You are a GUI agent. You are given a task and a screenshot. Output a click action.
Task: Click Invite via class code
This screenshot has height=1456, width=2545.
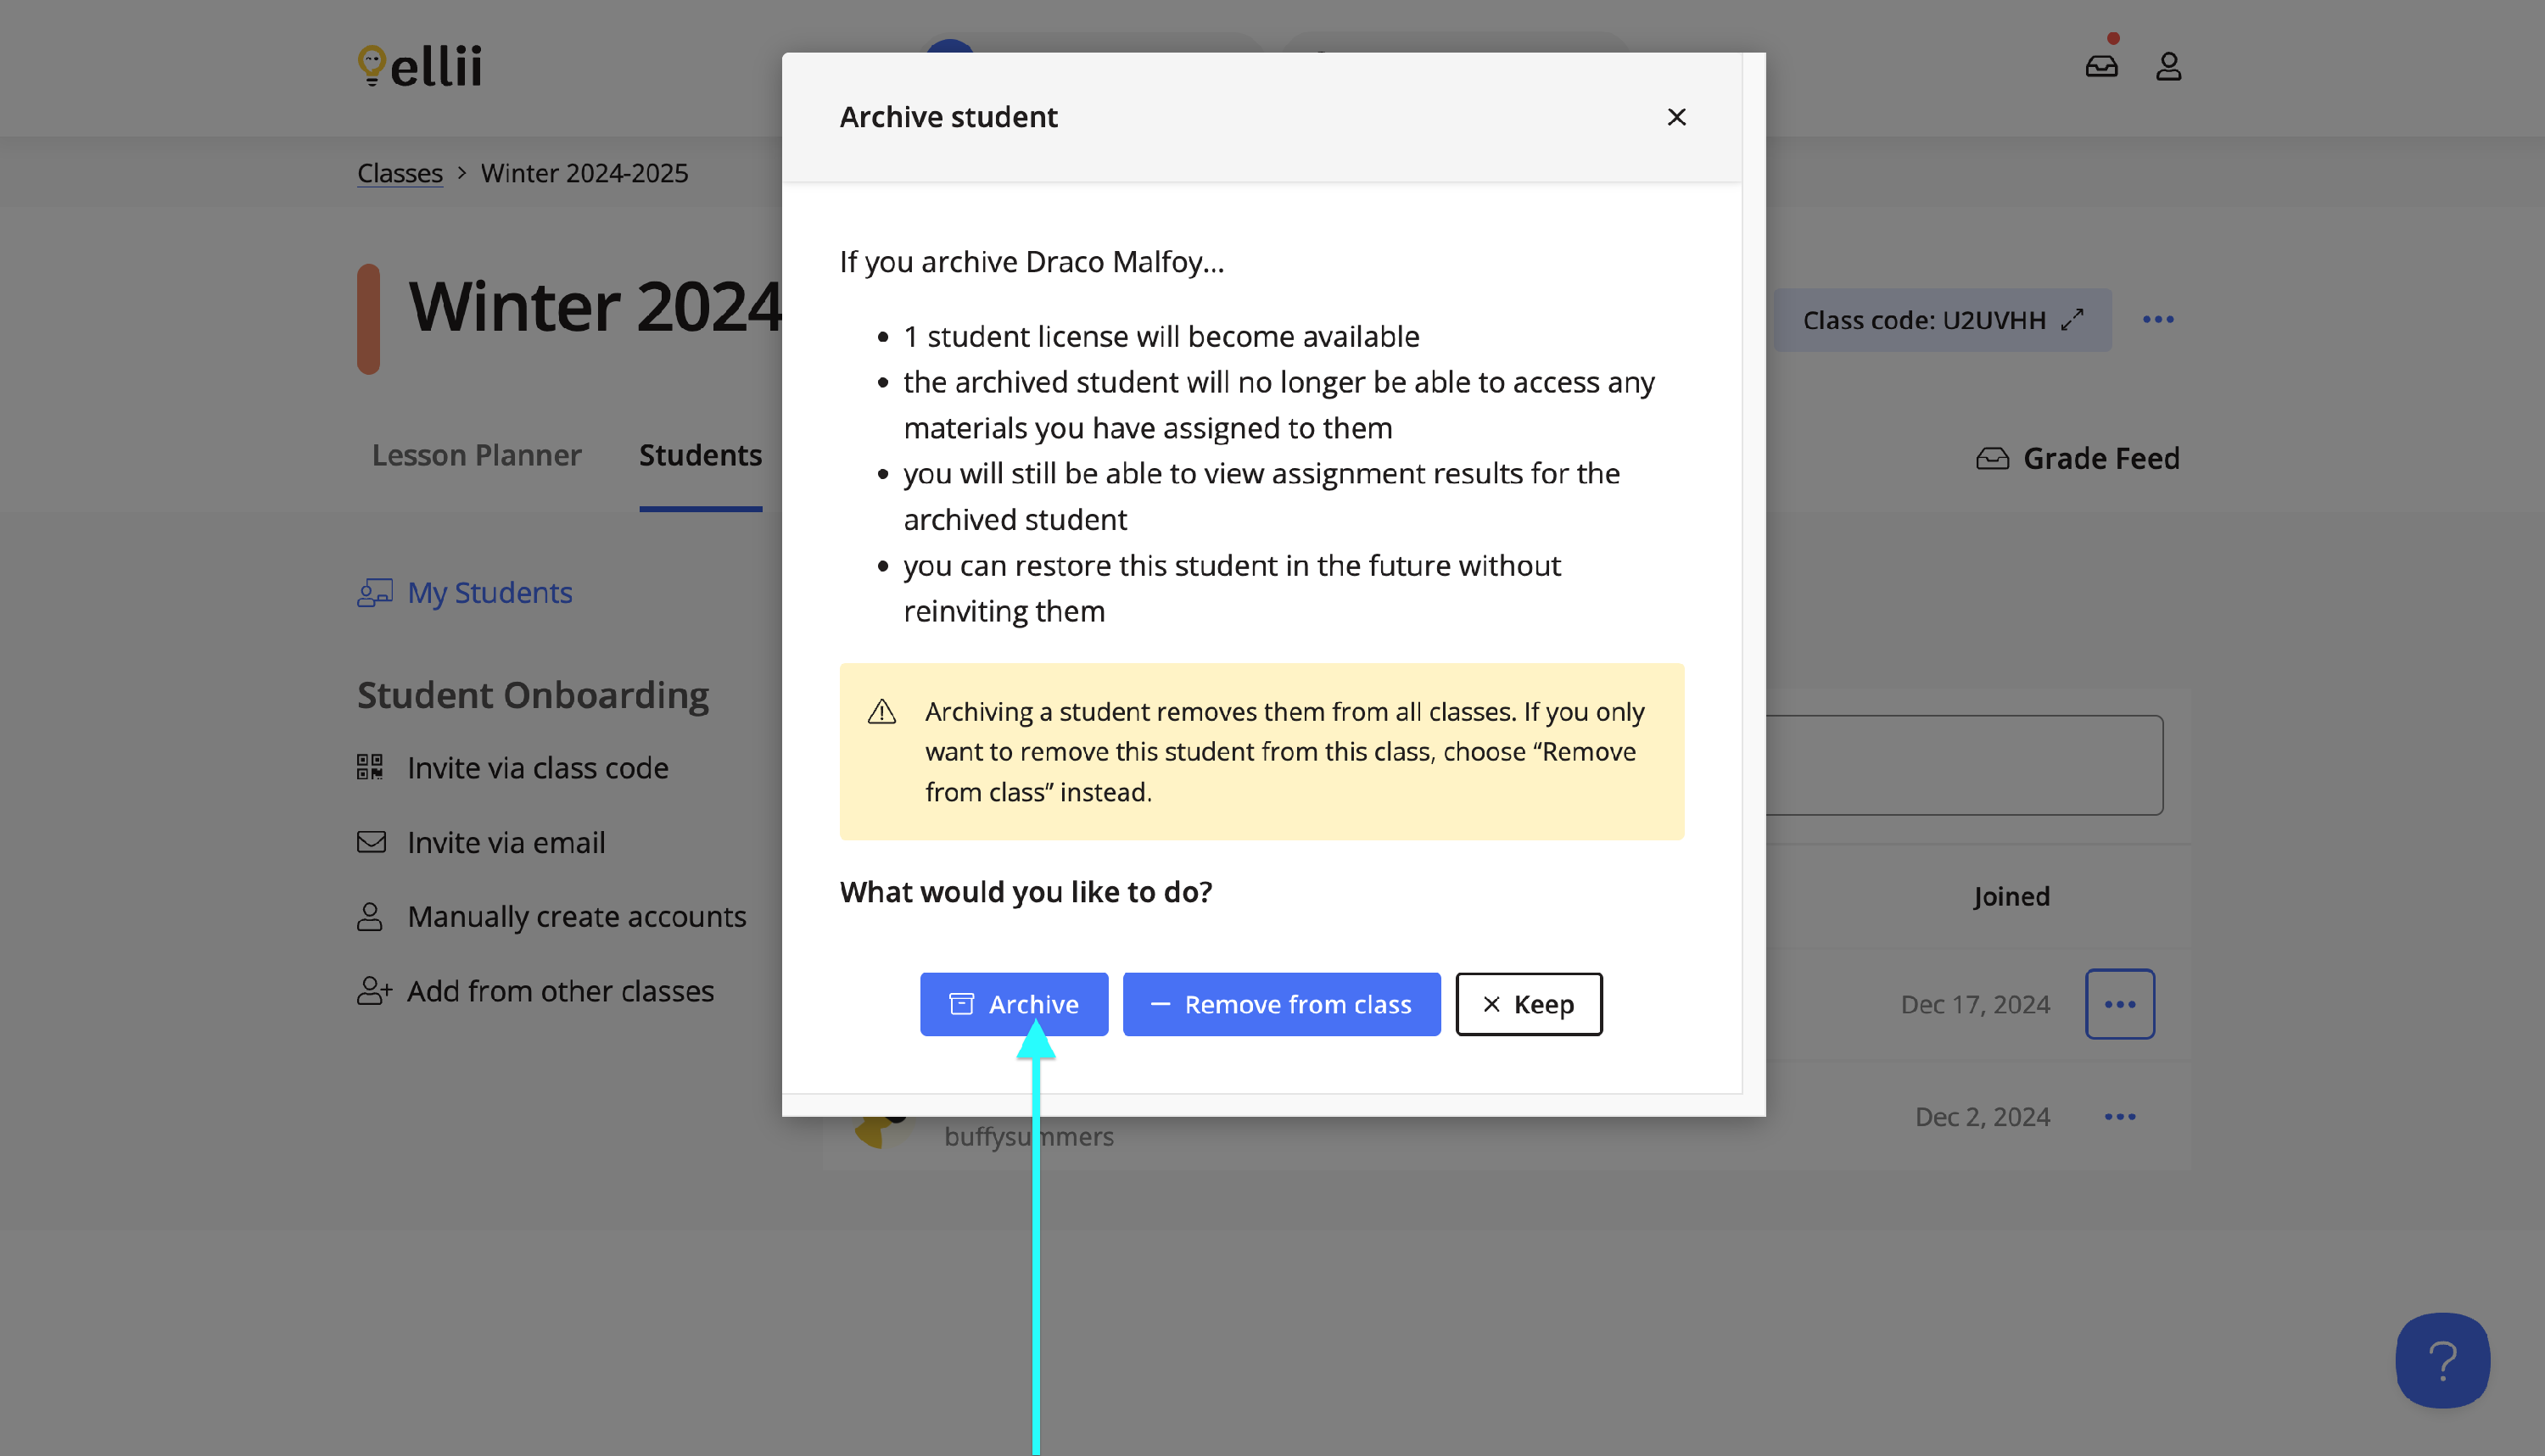coord(537,768)
